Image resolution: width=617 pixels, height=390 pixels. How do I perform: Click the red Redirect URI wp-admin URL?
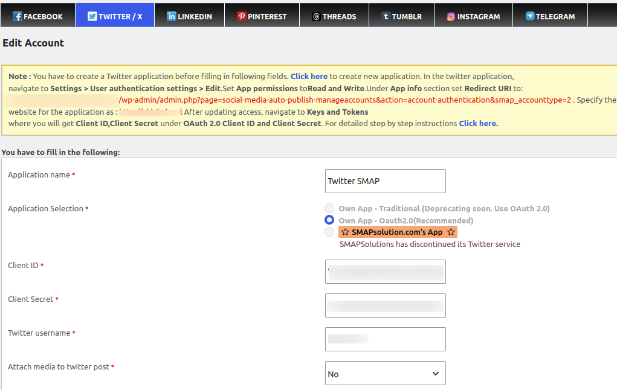click(344, 100)
